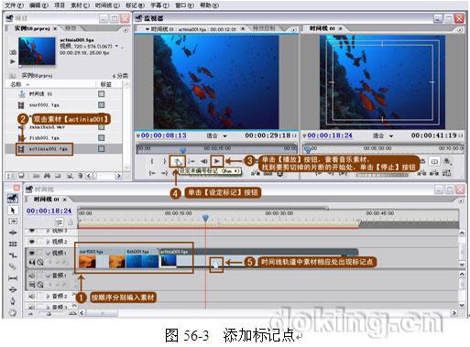Open 编辑 menu

point(38,5)
